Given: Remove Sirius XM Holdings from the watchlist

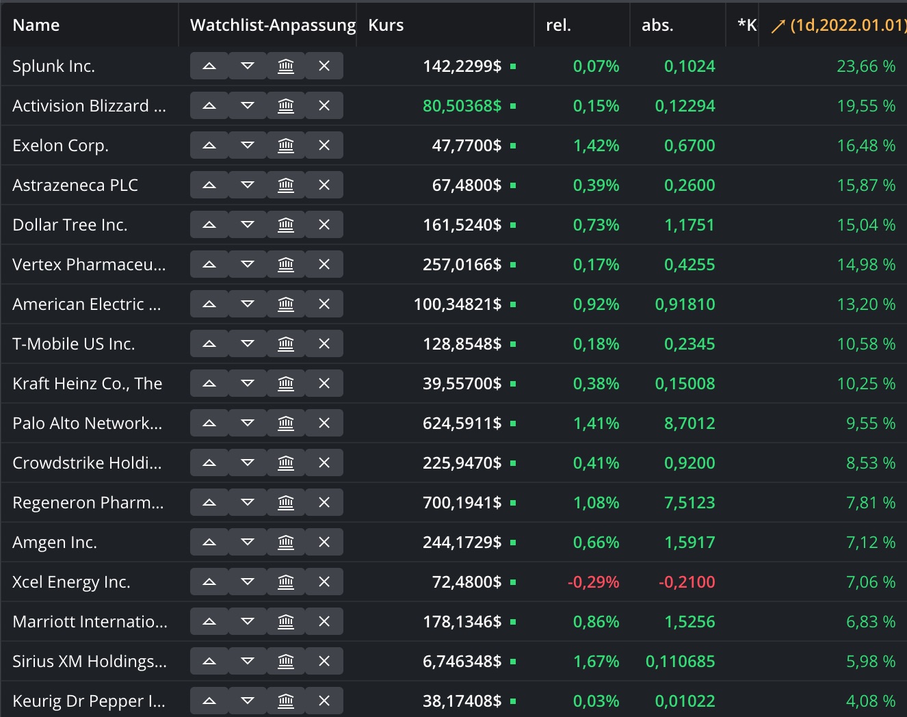Looking at the screenshot, I should [324, 661].
